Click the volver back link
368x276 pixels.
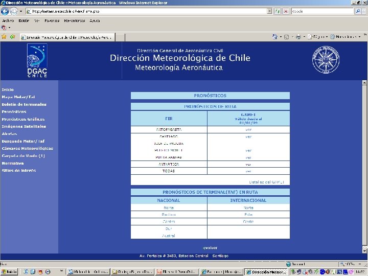pos(210,248)
